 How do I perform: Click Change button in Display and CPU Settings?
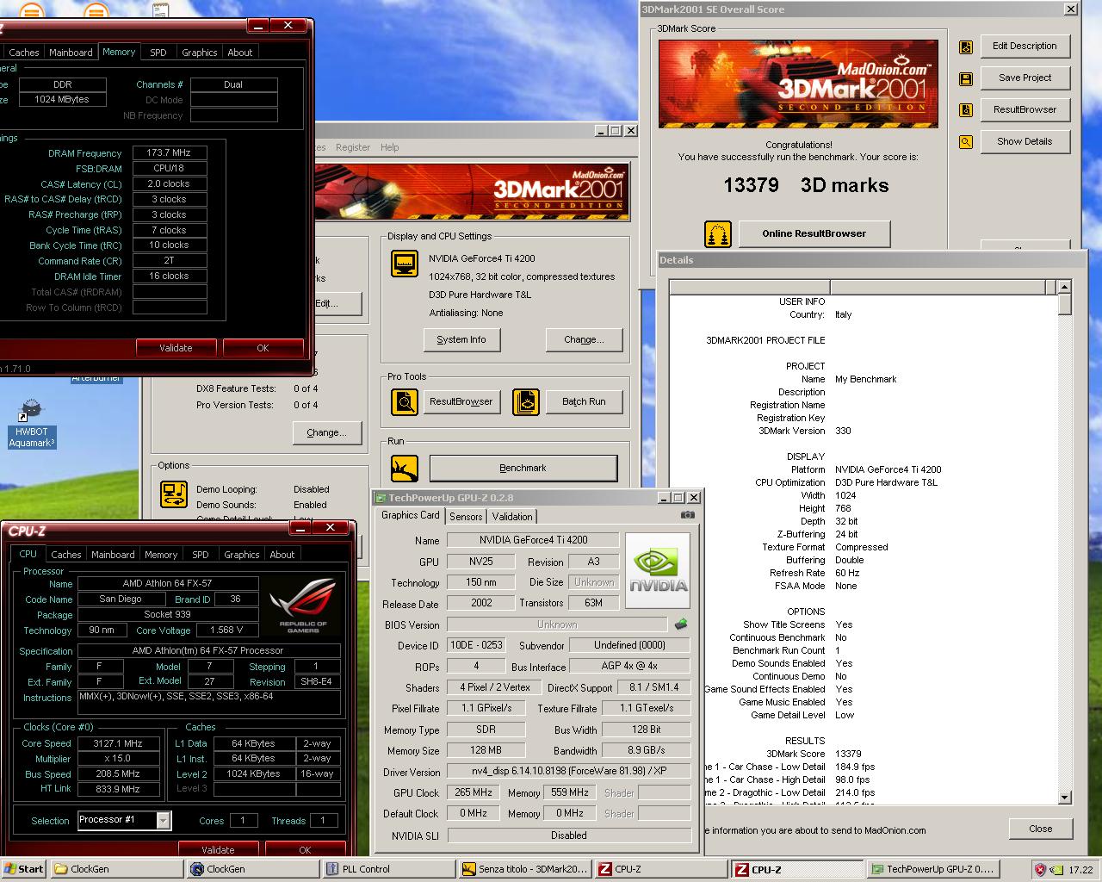[x=584, y=340]
